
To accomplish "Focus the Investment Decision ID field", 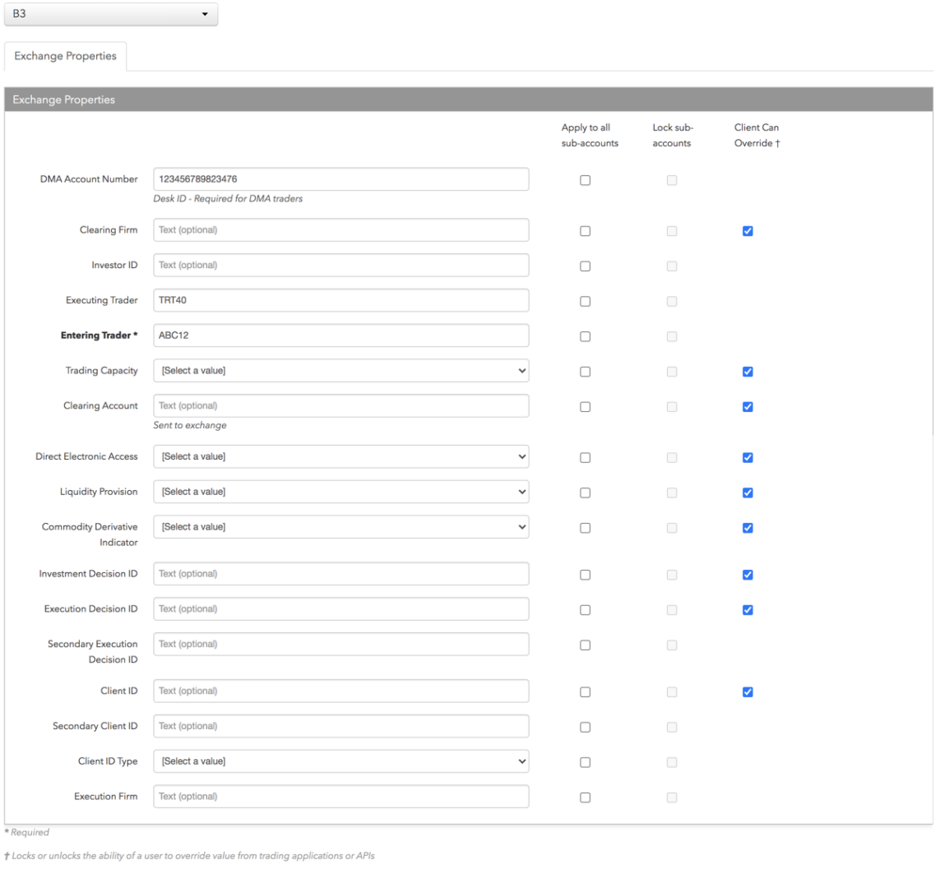I will click(341, 574).
